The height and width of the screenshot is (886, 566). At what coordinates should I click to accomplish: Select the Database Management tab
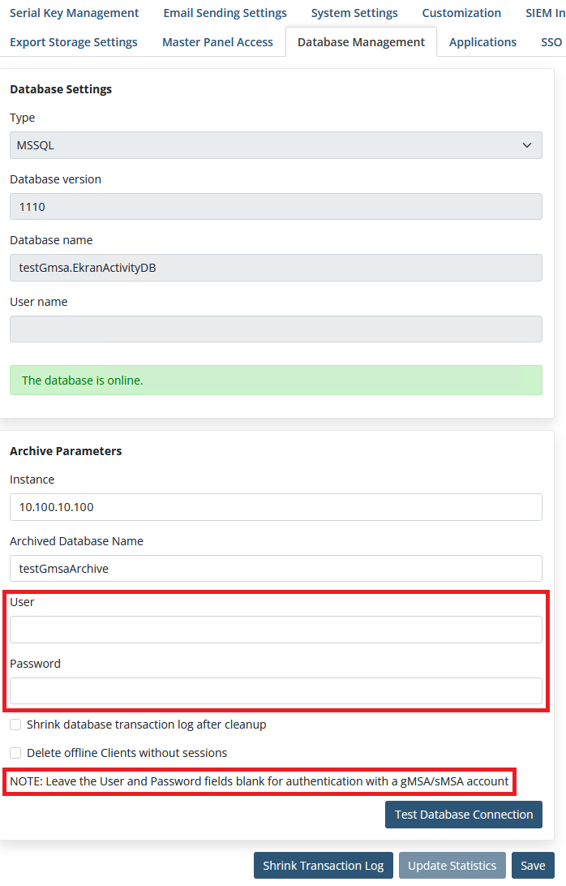point(361,42)
